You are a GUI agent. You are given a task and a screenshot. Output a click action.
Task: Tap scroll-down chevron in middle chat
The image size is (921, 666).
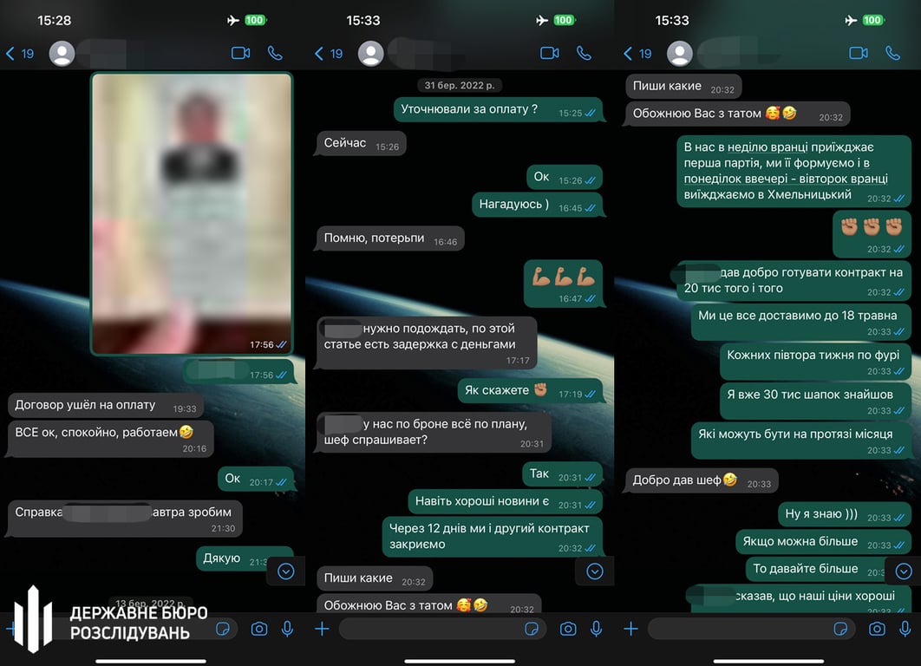pyautogui.click(x=594, y=571)
